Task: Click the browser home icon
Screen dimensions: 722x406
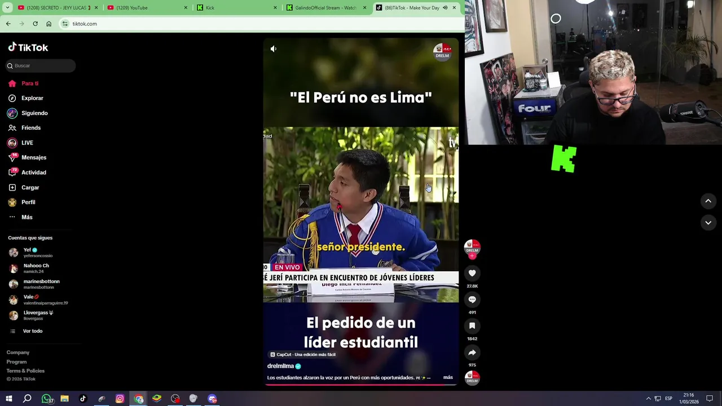Action: pos(49,24)
